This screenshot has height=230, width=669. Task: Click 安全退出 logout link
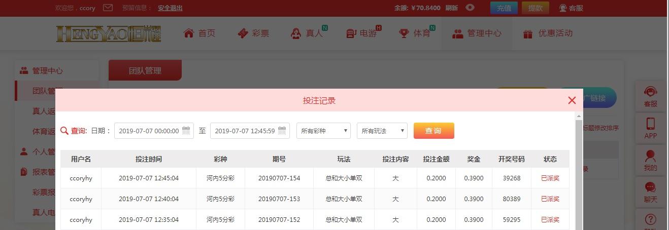click(170, 8)
